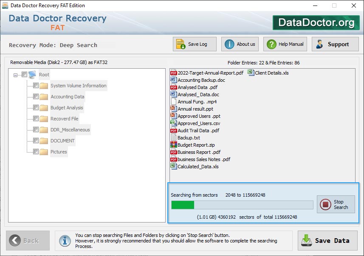Click Word icon of Analysed_ Data.doc
364x256 pixels.
click(x=174, y=94)
